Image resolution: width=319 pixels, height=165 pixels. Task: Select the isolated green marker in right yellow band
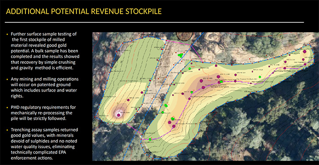260,77
